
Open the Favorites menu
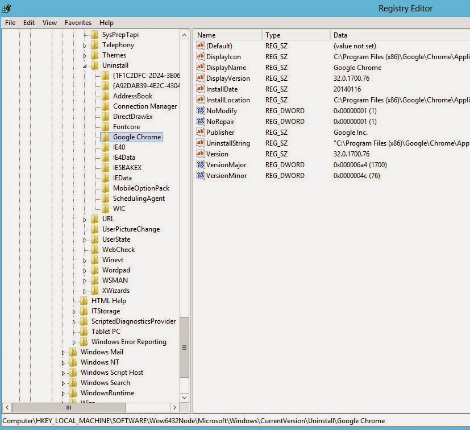(78, 23)
